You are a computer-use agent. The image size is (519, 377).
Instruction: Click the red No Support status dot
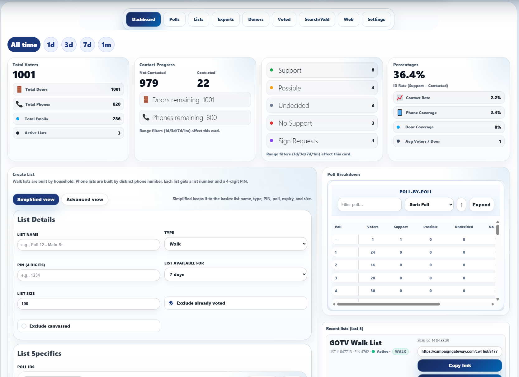click(271, 123)
